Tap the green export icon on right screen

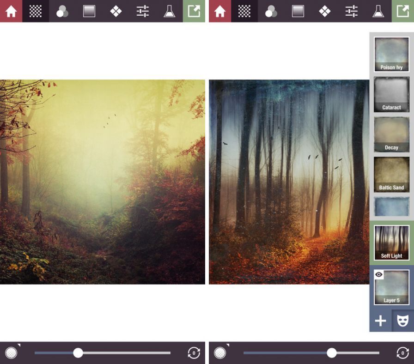coord(403,11)
